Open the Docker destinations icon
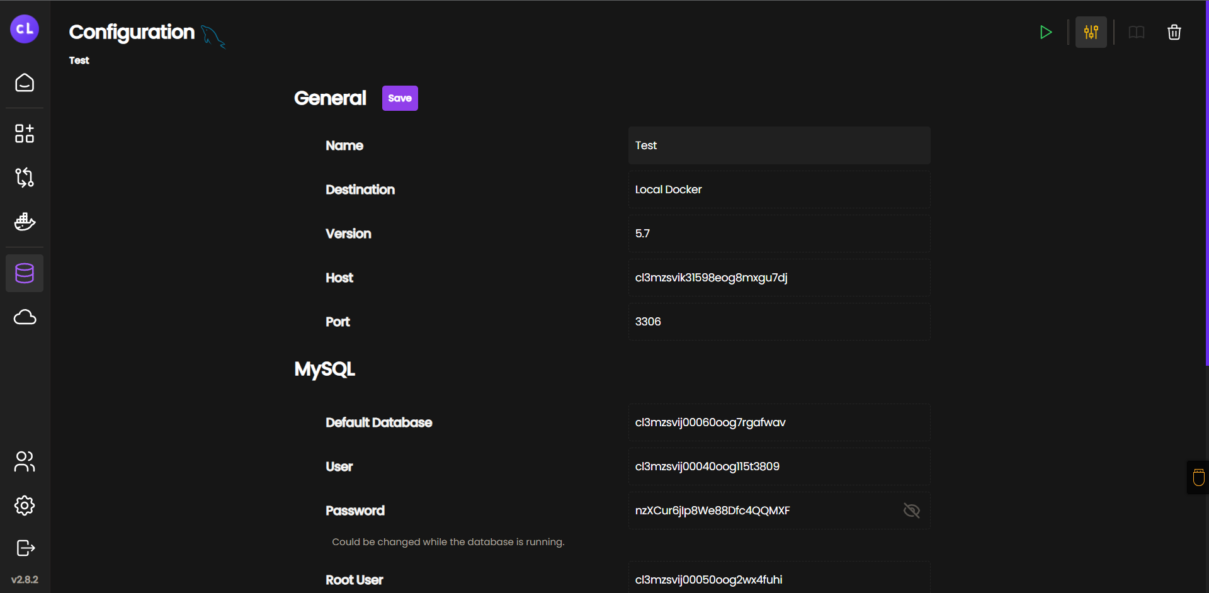Viewport: 1209px width, 593px height. click(x=25, y=222)
